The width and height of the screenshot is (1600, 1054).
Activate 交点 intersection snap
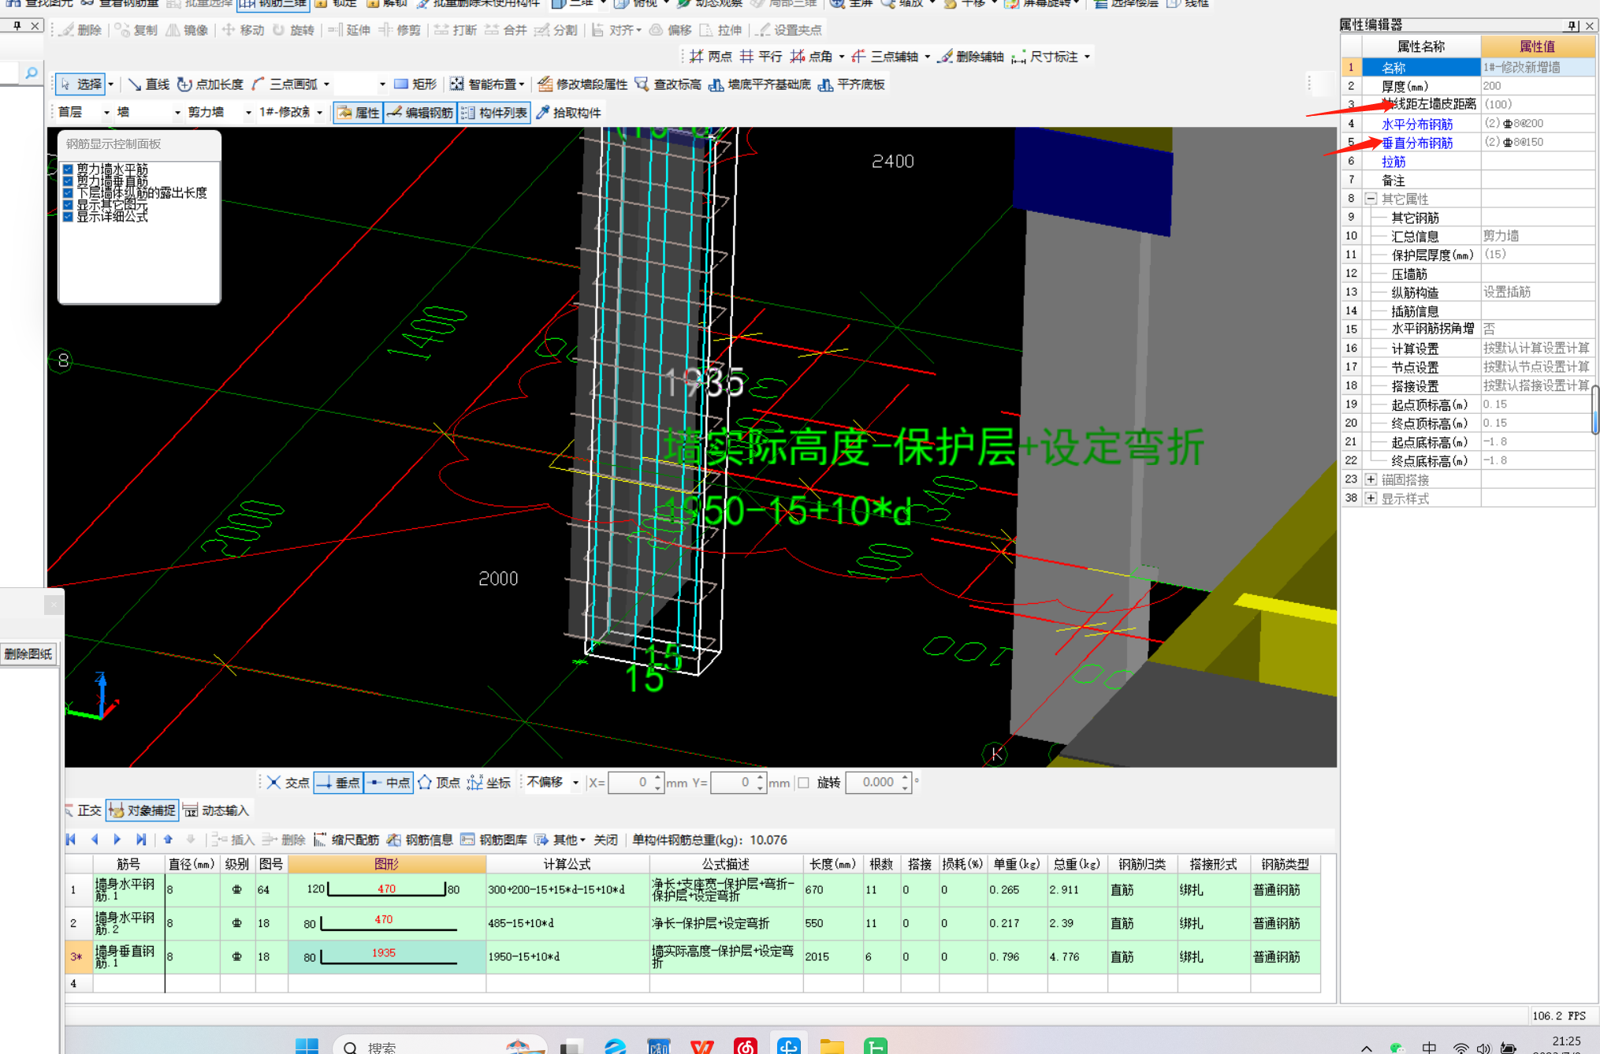pos(288,783)
